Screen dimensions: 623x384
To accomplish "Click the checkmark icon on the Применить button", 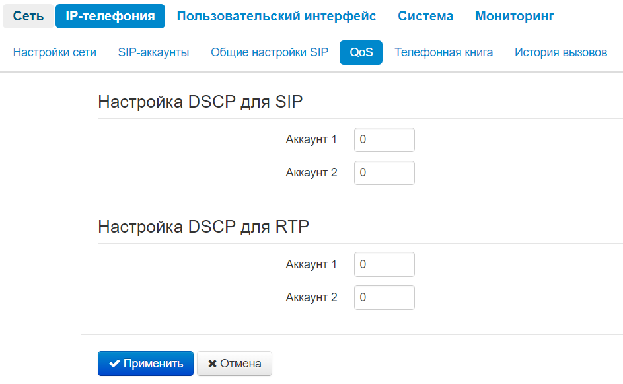I will point(114,364).
